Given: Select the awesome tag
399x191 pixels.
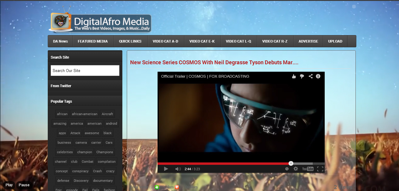Looking at the screenshot, I should click(92, 133).
